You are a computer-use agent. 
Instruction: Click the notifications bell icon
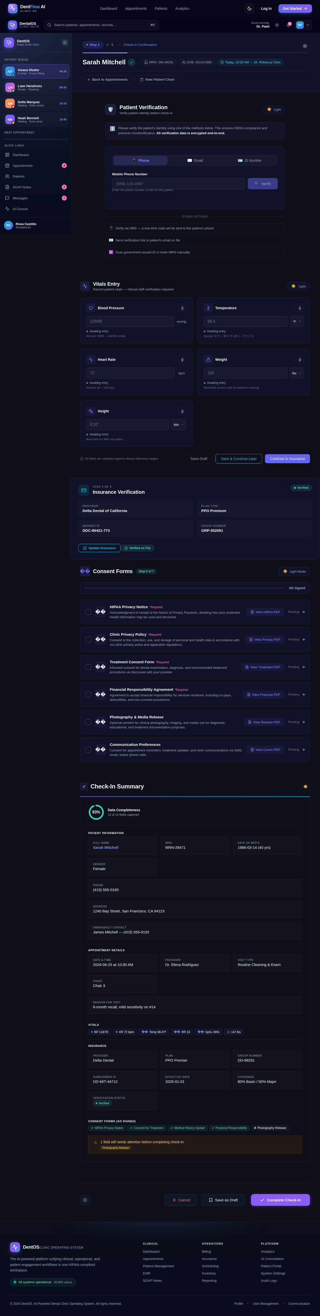point(288,25)
